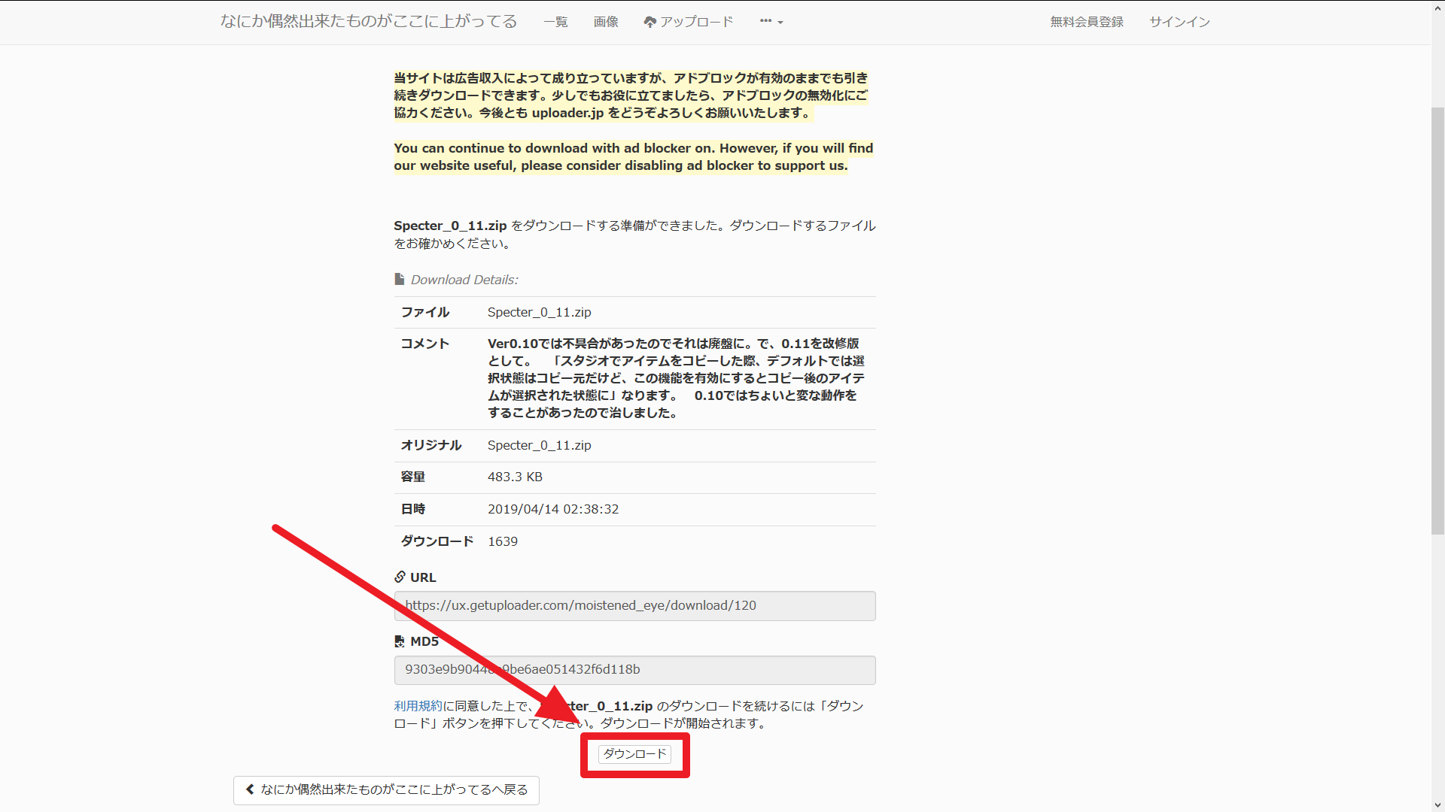
Task: Click the document icon beside Download Details
Action: [400, 280]
